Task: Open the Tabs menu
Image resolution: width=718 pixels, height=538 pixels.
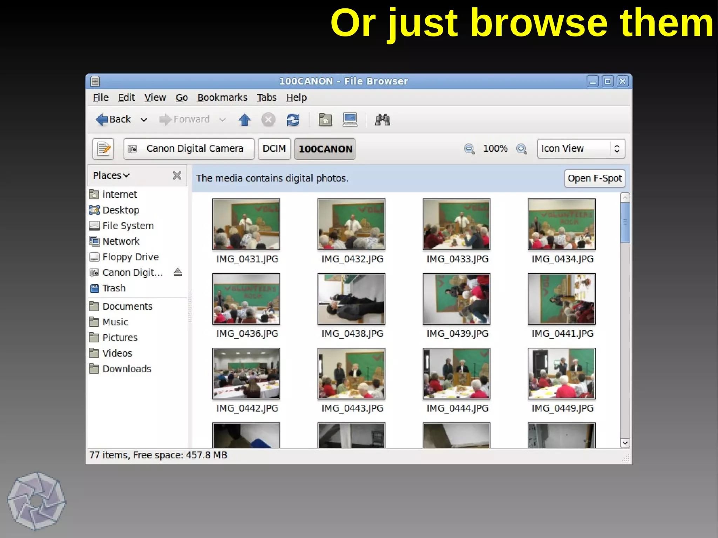Action: pos(266,98)
